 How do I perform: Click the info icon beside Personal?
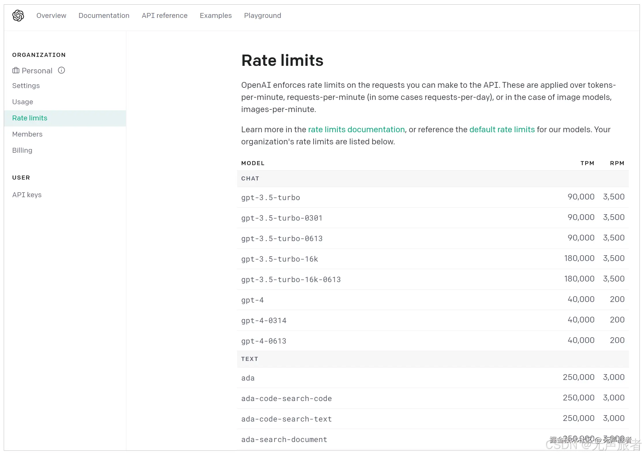61,70
